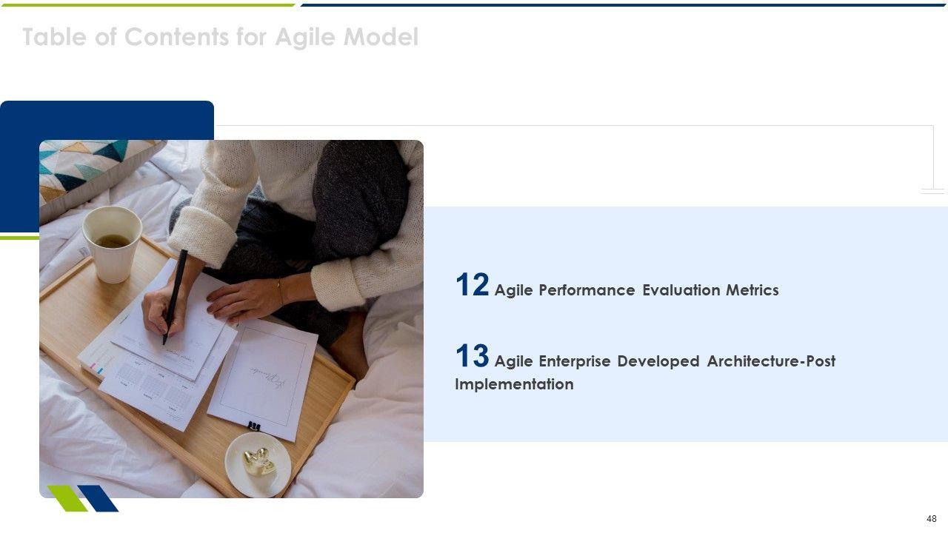Click the coffee cup in the photo
This screenshot has height=533, width=948.
click(113, 243)
